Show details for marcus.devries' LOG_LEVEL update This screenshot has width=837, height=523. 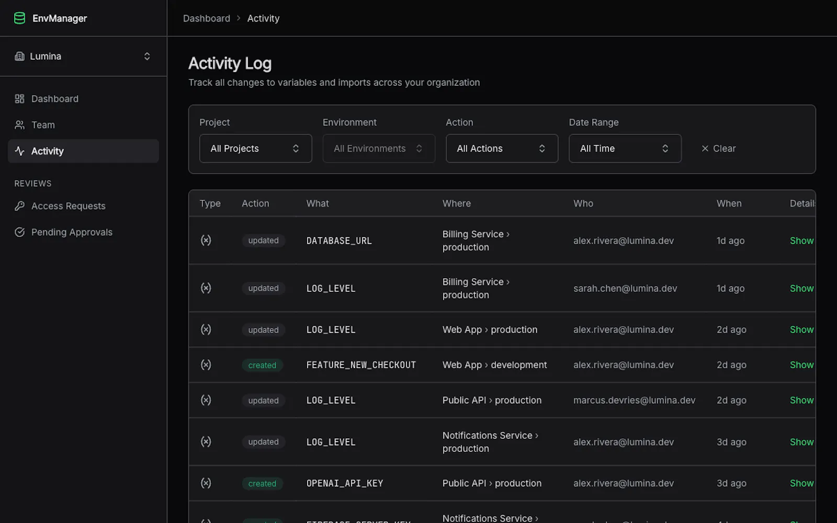click(x=801, y=400)
